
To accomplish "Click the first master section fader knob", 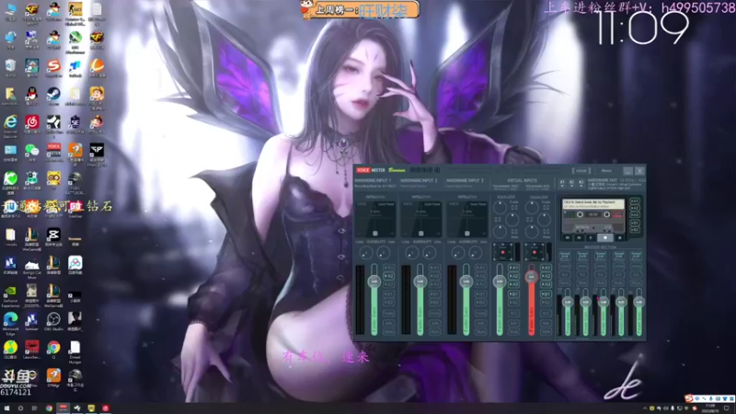I will [568, 302].
